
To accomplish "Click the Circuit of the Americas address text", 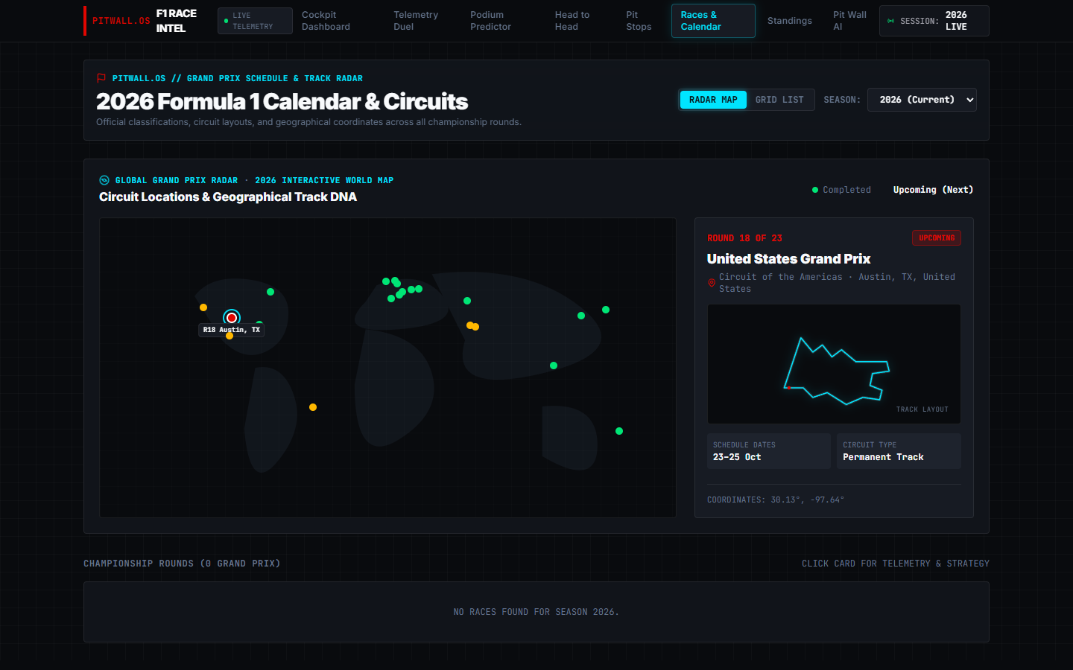I will [838, 283].
